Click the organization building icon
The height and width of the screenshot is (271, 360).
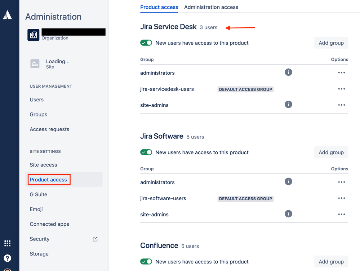[x=34, y=35]
